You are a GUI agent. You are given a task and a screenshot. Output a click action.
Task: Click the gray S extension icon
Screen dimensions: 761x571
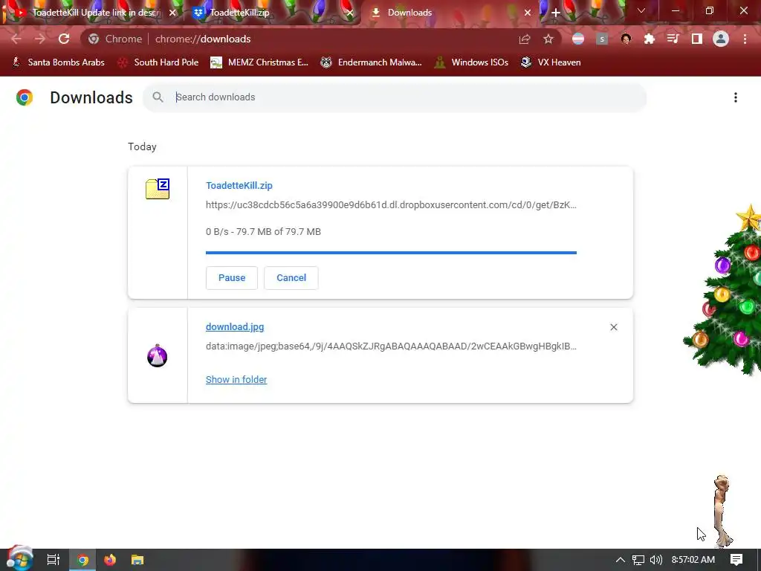click(602, 39)
